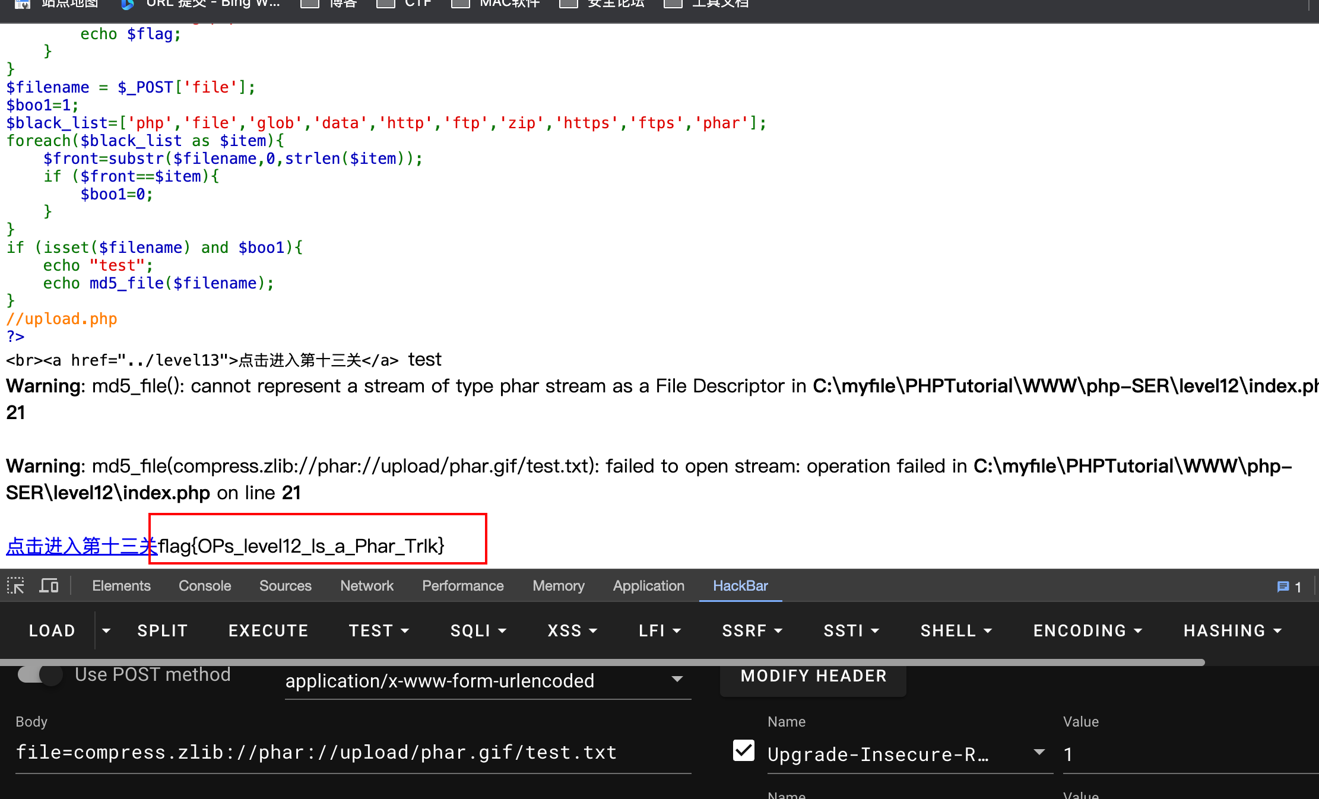The width and height of the screenshot is (1319, 799).
Task: Click the first md5_file() warning message
Action: point(662,399)
